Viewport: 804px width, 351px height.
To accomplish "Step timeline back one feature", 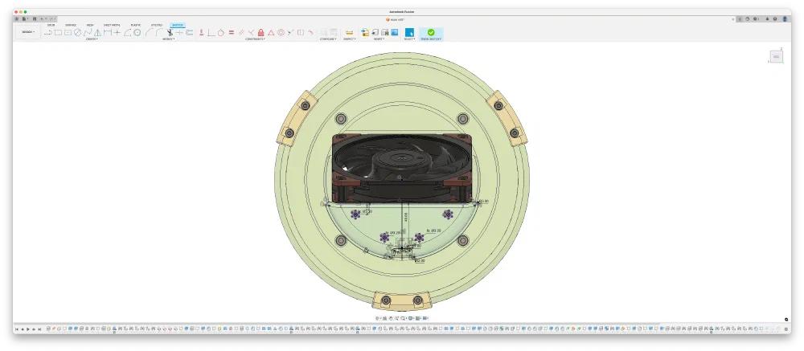I will coord(23,329).
